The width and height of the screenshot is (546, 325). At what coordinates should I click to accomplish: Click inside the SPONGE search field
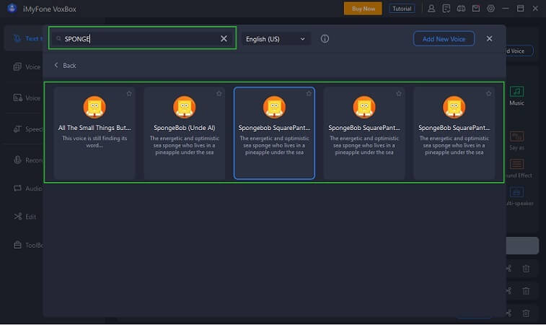[x=141, y=39]
